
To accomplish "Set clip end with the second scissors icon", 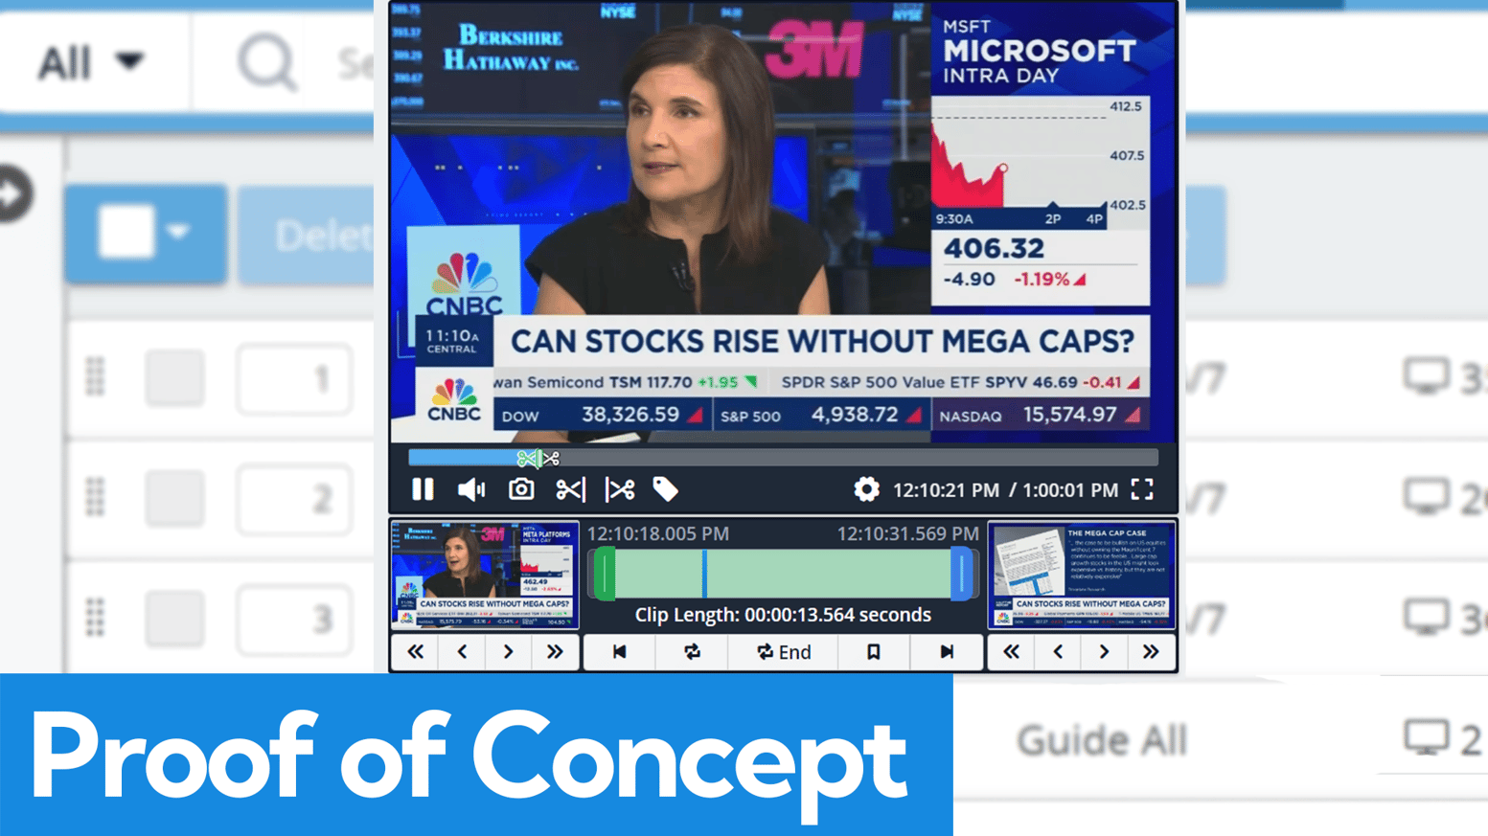I will click(619, 489).
